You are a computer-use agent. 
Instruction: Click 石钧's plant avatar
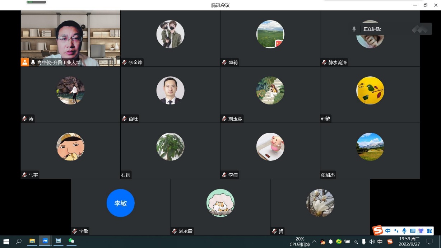coord(170,147)
